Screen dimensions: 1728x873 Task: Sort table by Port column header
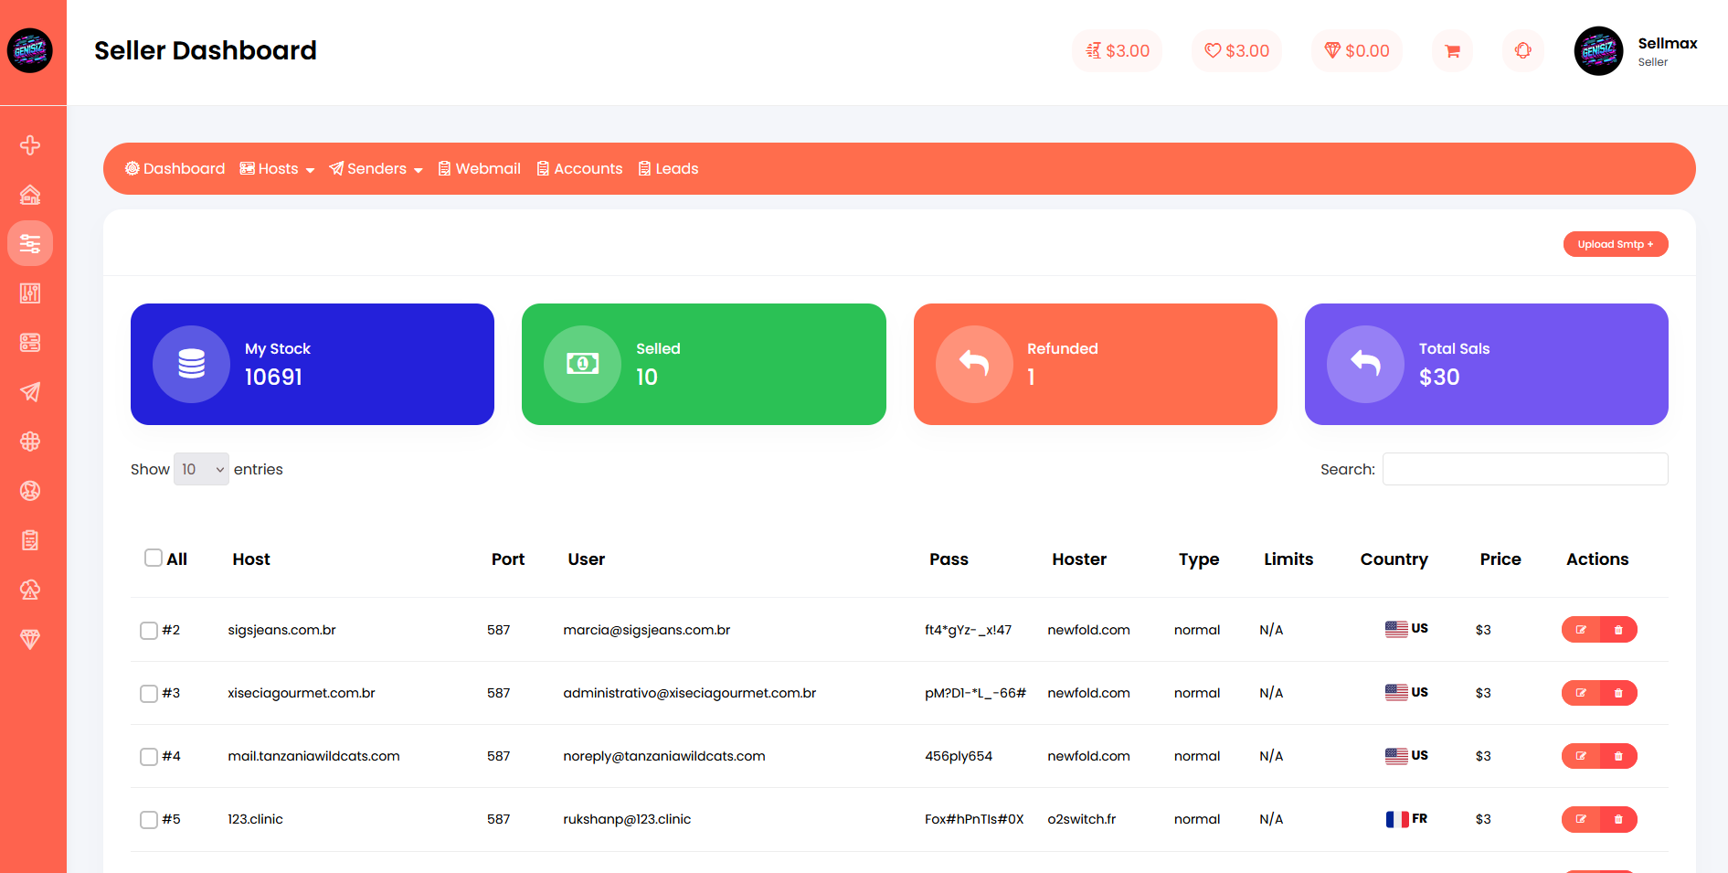pos(508,559)
